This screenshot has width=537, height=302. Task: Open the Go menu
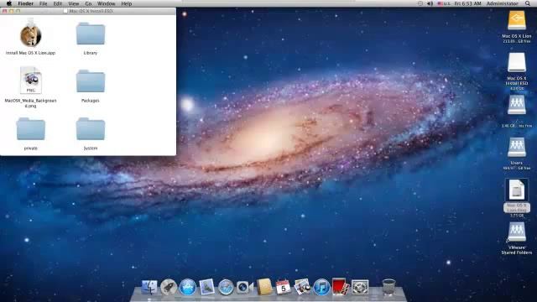(x=88, y=3)
